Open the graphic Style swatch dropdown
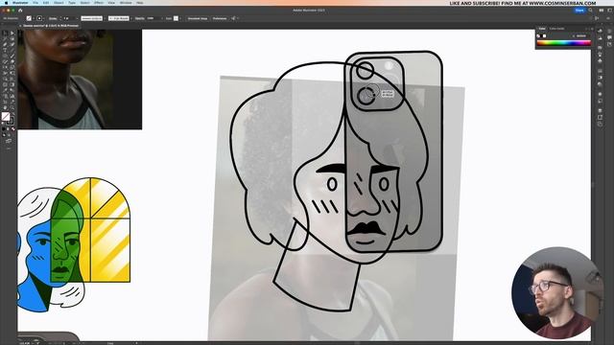The image size is (614, 345). tap(180, 18)
